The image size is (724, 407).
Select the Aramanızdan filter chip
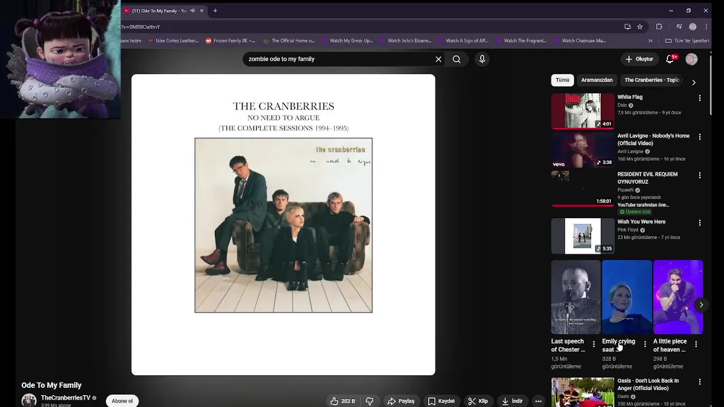coord(597,80)
